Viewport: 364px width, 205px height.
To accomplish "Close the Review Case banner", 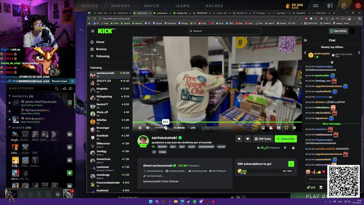I will point(72,81).
